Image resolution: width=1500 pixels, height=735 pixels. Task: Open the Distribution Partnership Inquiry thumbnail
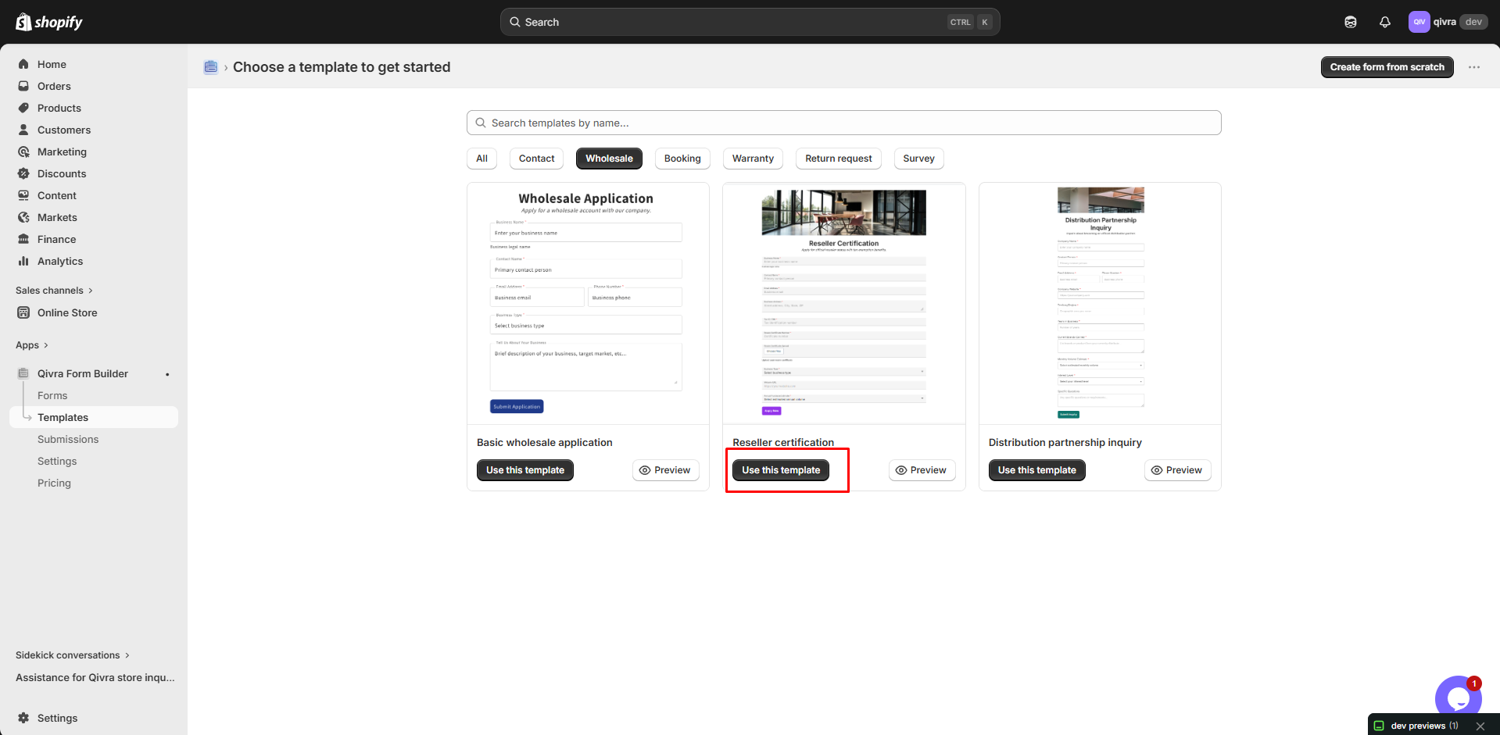1100,304
